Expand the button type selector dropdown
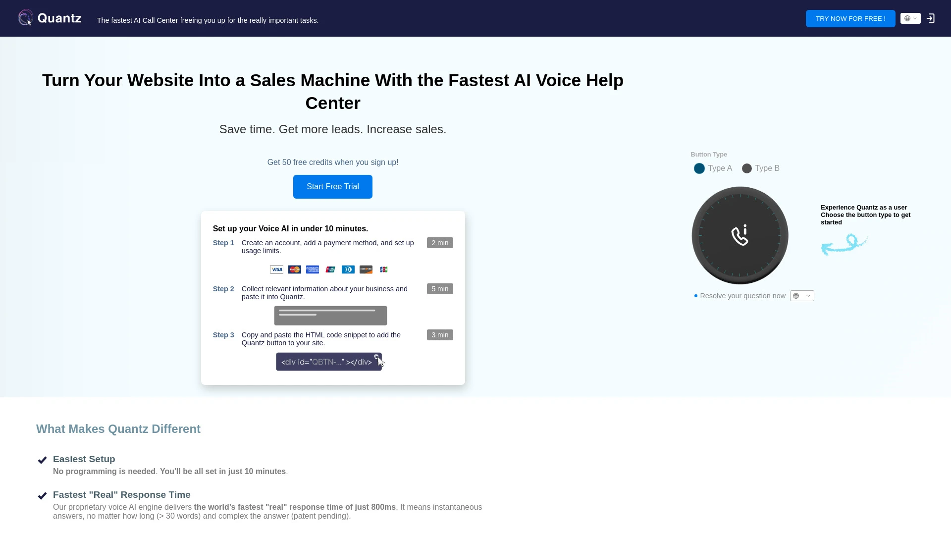The height and width of the screenshot is (535, 951). 801,295
